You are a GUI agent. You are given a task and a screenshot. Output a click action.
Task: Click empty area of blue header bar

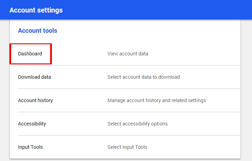click(158, 10)
